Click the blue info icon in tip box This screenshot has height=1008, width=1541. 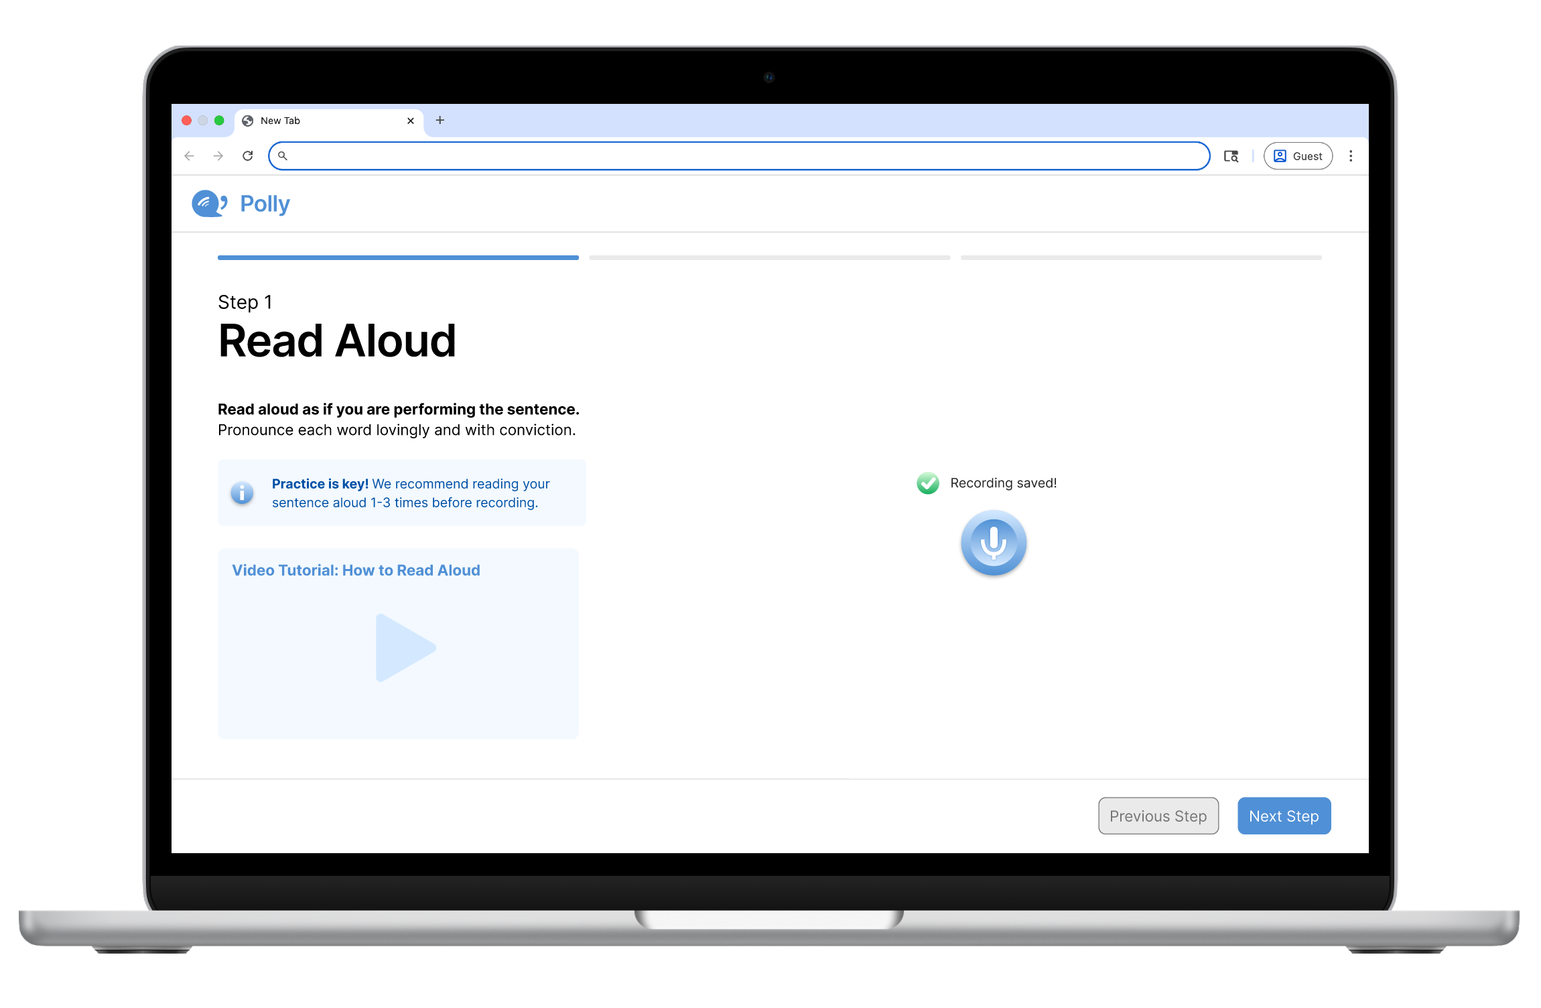pos(242,493)
